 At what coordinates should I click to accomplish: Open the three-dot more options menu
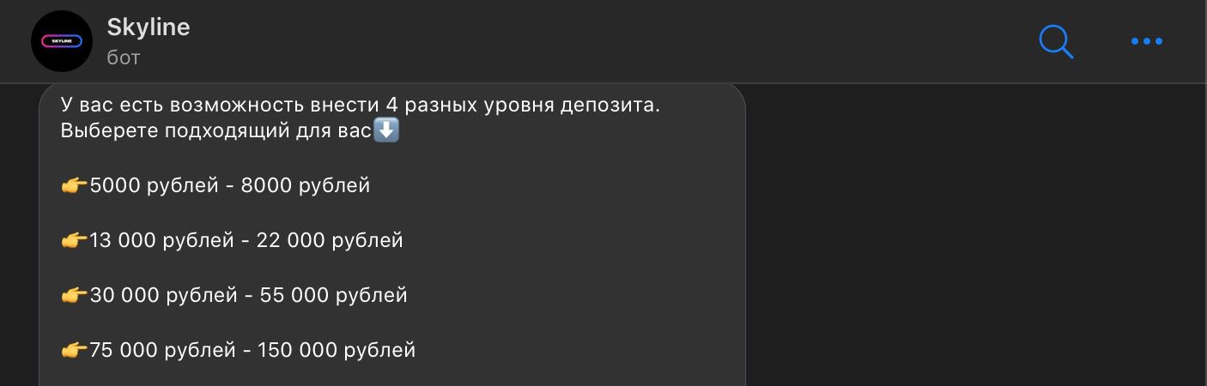point(1146,41)
